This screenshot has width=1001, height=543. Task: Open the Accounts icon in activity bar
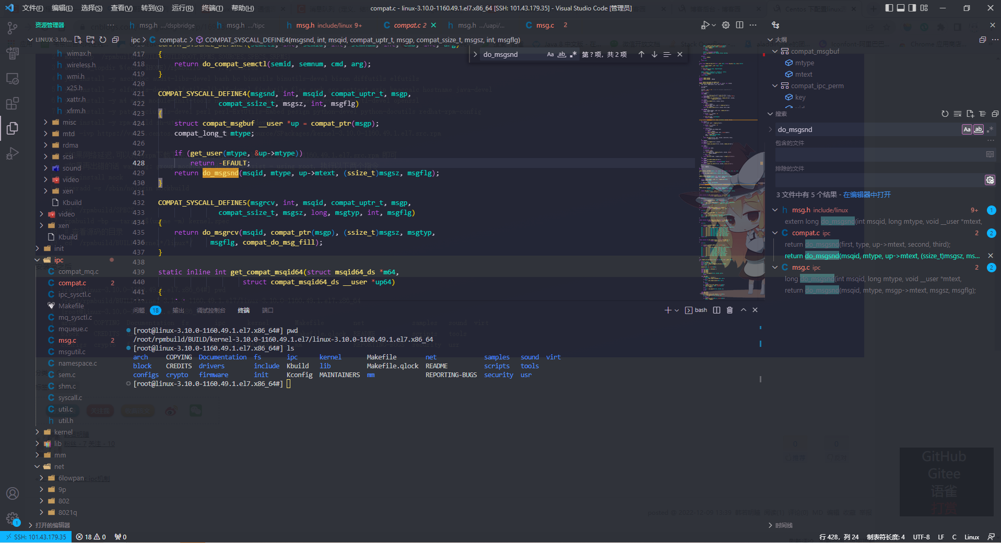pos(13,493)
